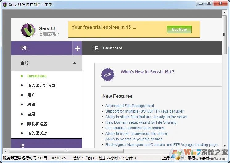Click the vertical scrollbar up arrow
Screen dimensions: 230x163
[224, 13]
